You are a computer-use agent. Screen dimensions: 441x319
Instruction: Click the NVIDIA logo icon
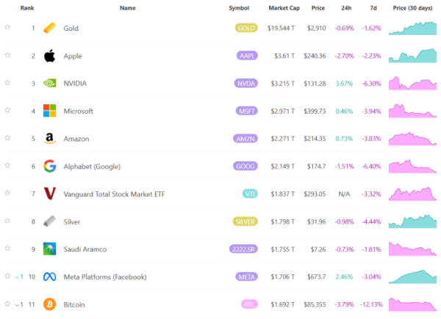(x=49, y=84)
